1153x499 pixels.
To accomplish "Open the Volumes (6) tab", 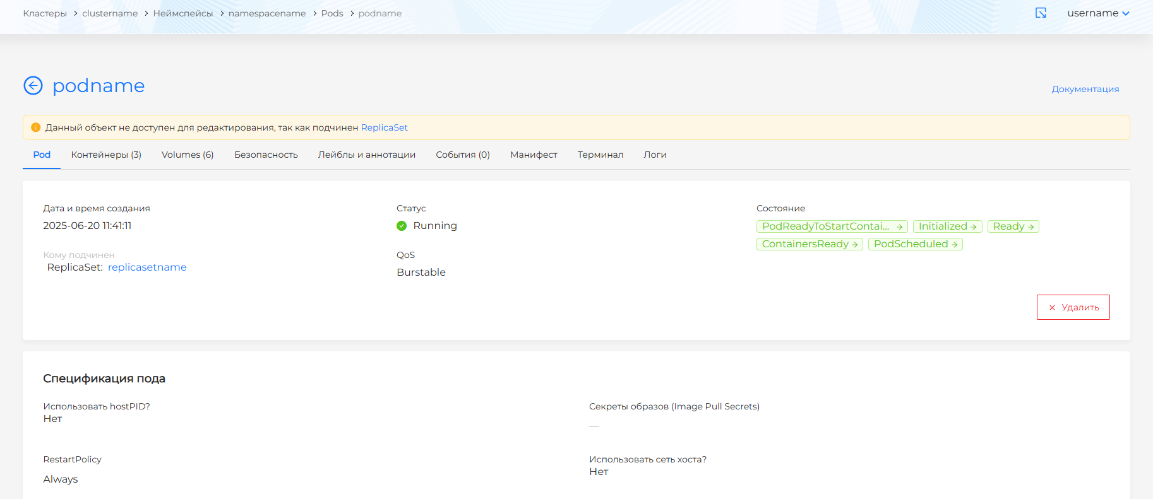I will tap(188, 155).
